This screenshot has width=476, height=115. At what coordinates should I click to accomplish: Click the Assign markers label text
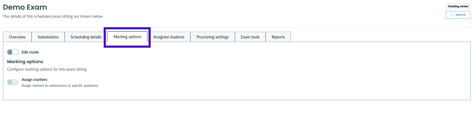(34, 80)
